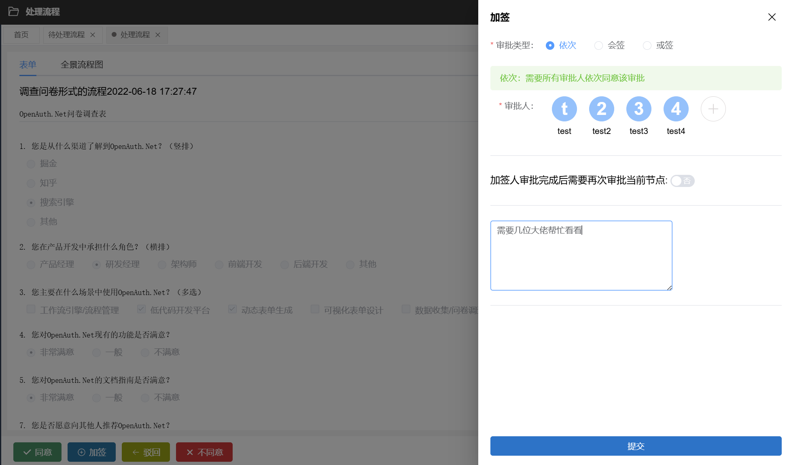The height and width of the screenshot is (465, 789).
Task: Click the folder icon beside 处理流程 title
Action: point(13,12)
